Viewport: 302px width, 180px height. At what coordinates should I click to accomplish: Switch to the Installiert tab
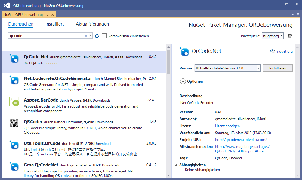tap(54, 24)
